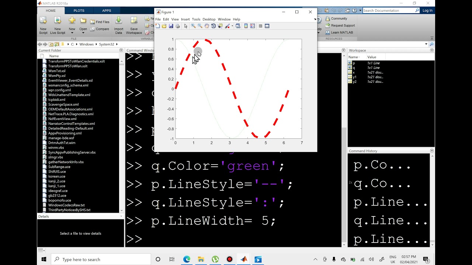Turn on the Data Cursor tool

(x=220, y=26)
